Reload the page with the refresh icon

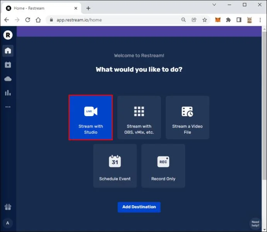coord(27,20)
